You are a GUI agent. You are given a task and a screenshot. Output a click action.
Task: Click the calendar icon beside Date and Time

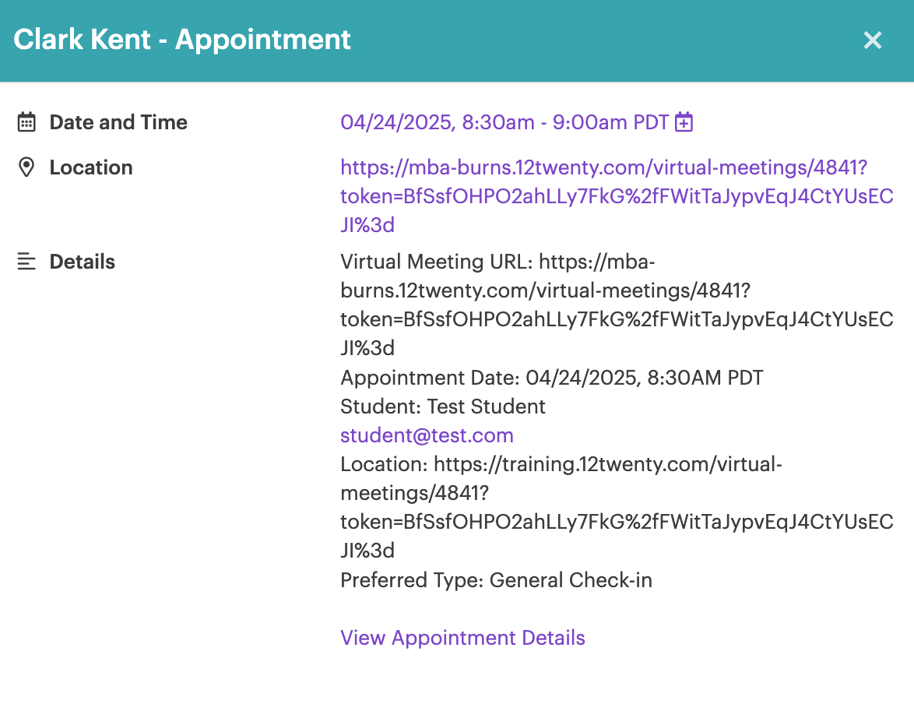[26, 122]
